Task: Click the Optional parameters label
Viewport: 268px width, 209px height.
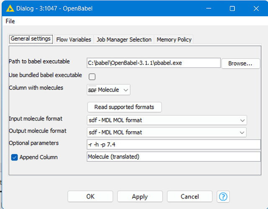Action: (x=33, y=143)
